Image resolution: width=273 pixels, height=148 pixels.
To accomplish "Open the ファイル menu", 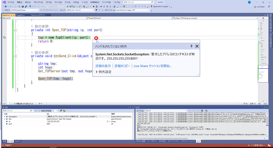I will coord(11,2).
